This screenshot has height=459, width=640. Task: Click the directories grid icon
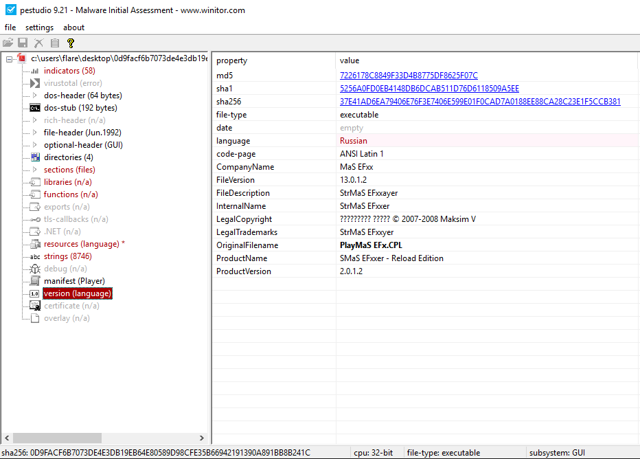pyautogui.click(x=35, y=157)
